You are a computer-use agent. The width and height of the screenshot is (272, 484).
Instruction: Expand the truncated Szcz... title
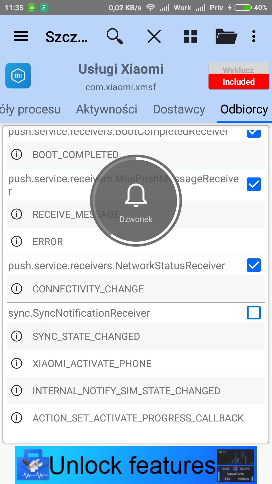coord(66,37)
